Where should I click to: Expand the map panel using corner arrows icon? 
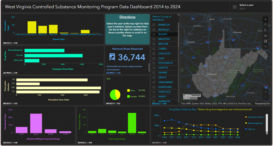[178, 15]
